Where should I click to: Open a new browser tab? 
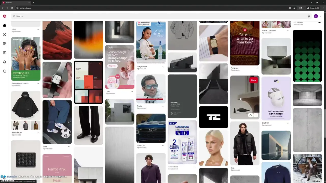(x=33, y=3)
